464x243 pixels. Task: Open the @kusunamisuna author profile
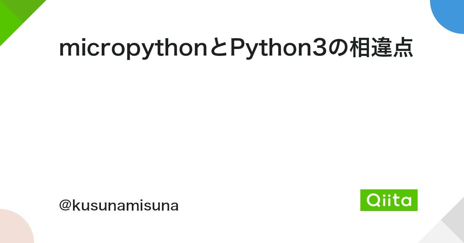pos(119,206)
